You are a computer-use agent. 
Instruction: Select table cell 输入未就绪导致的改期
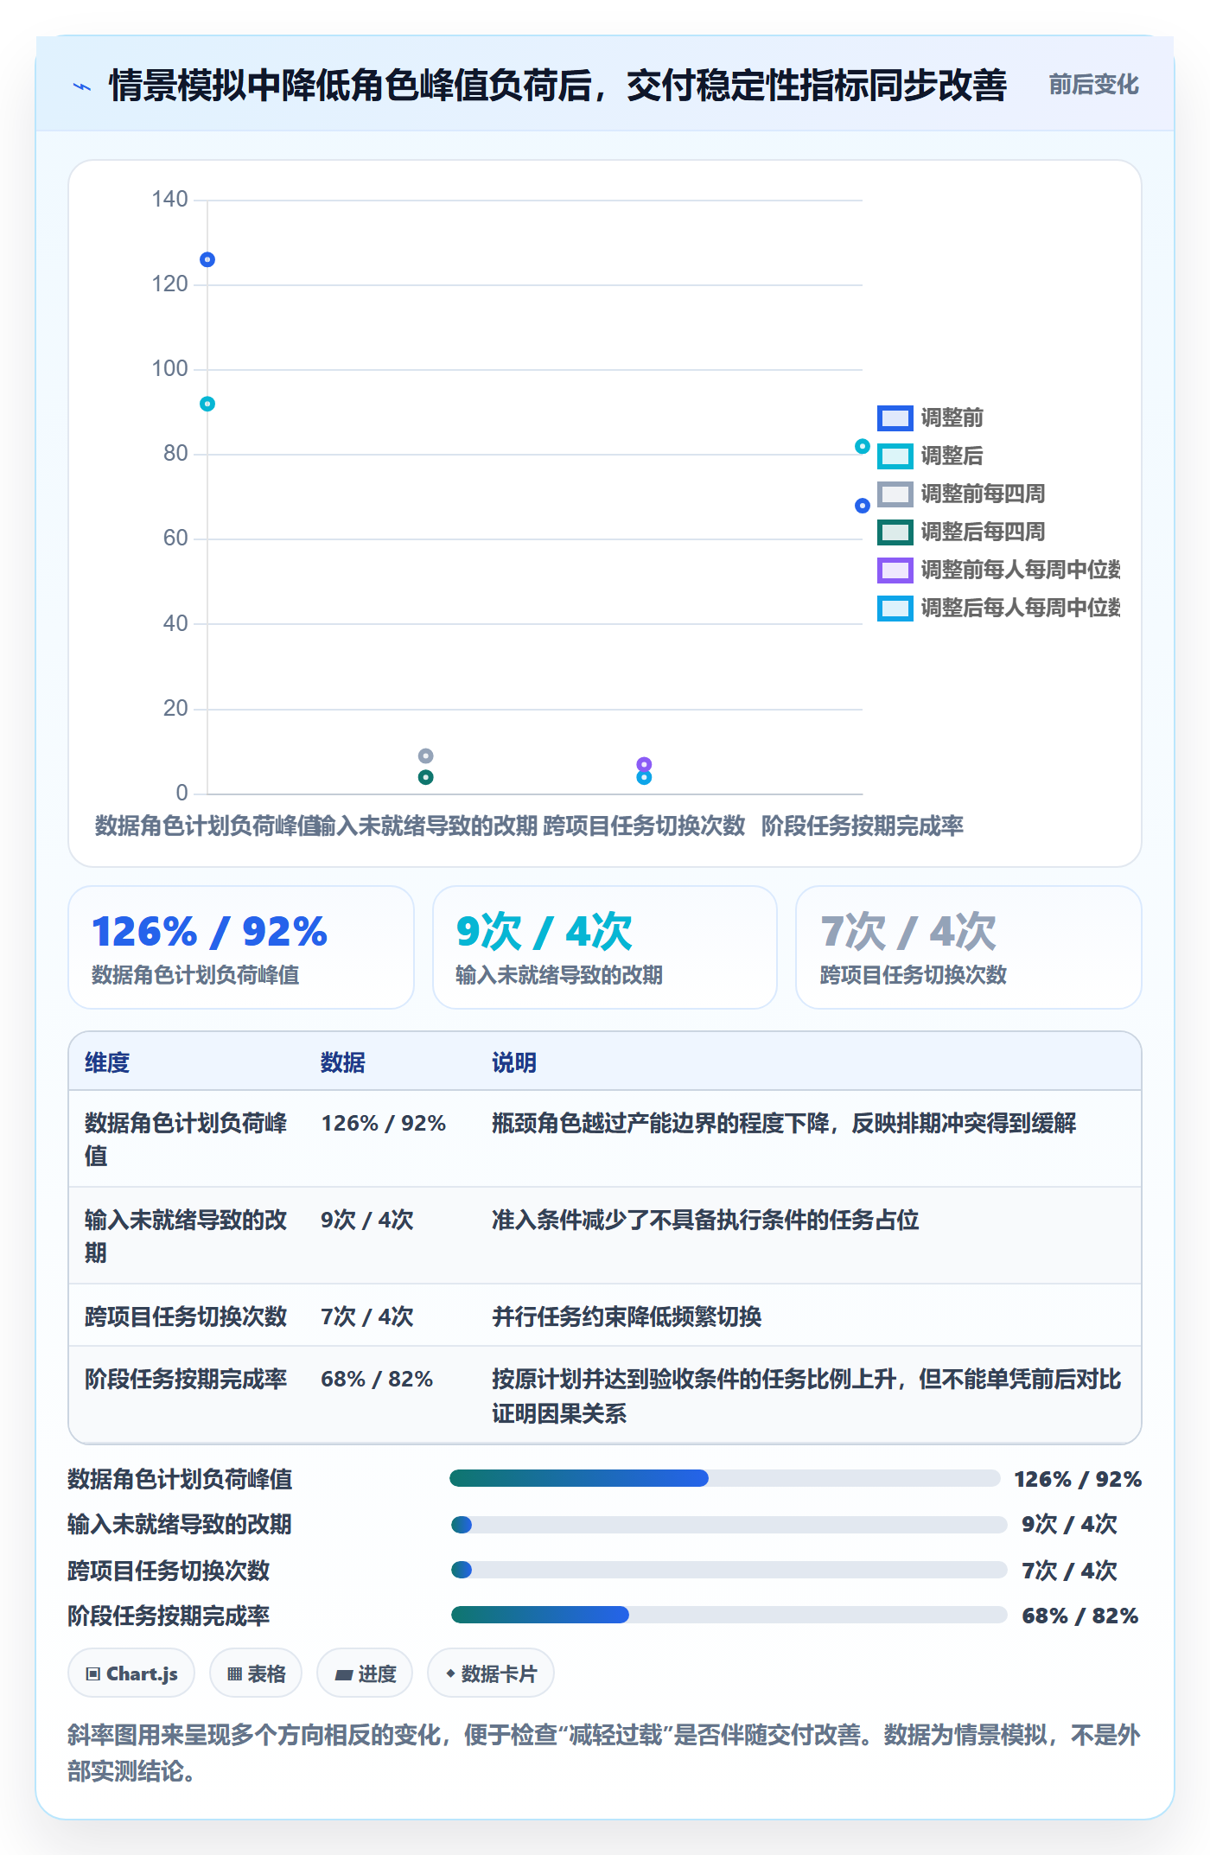click(186, 1236)
